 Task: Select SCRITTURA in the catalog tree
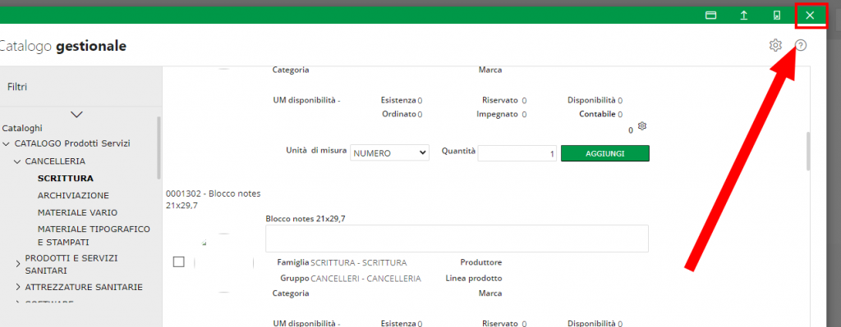coord(66,178)
